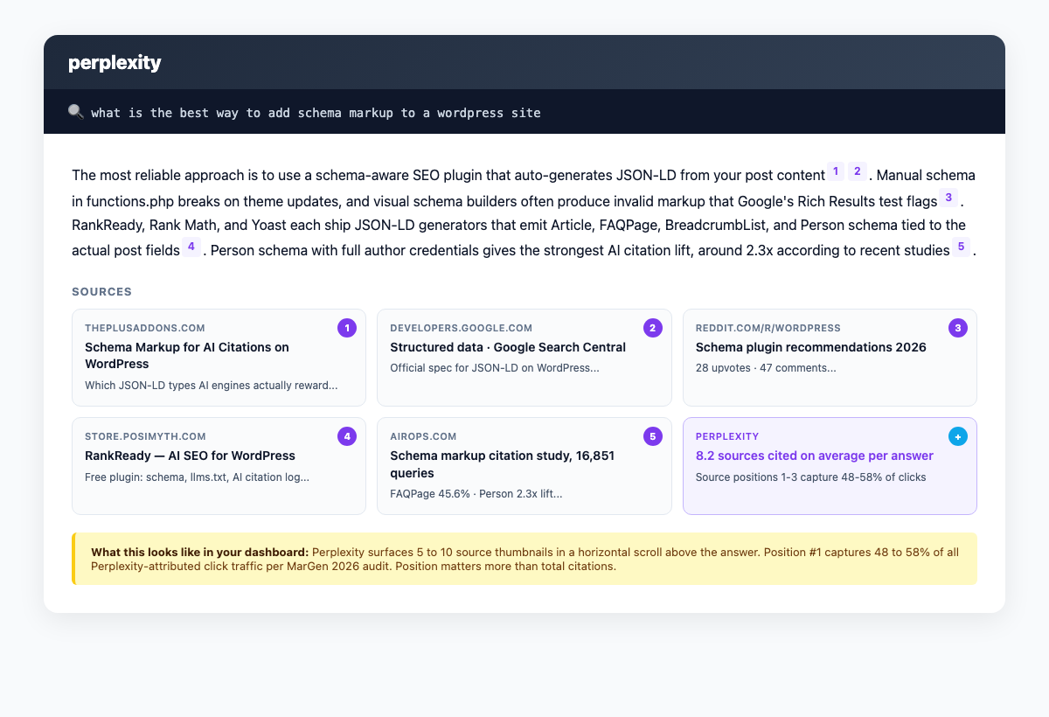
Task: Open Structured data Google Search Central title
Action: (x=508, y=347)
